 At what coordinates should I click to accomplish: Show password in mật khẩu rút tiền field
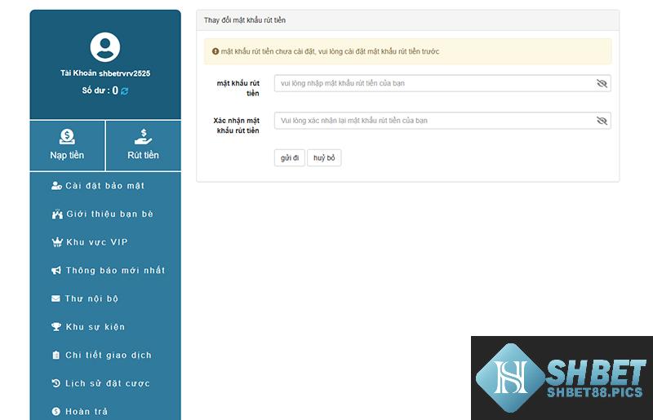point(602,83)
